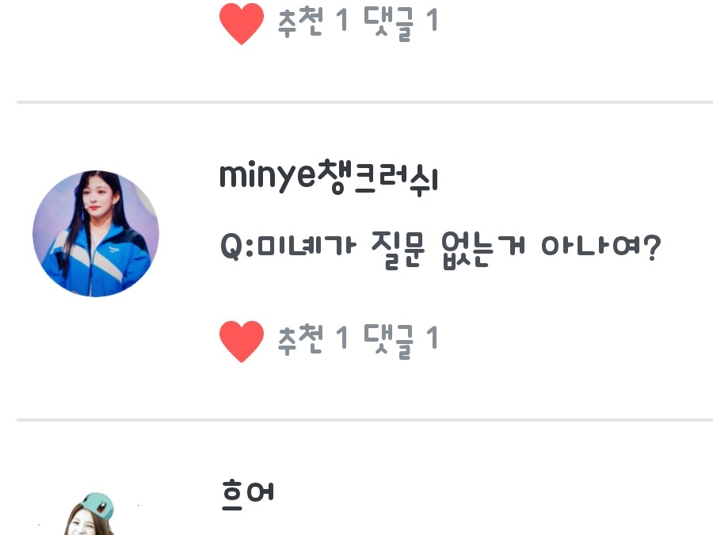Click the divider line above 흐어's comment
The image size is (713, 535).
tap(364, 420)
